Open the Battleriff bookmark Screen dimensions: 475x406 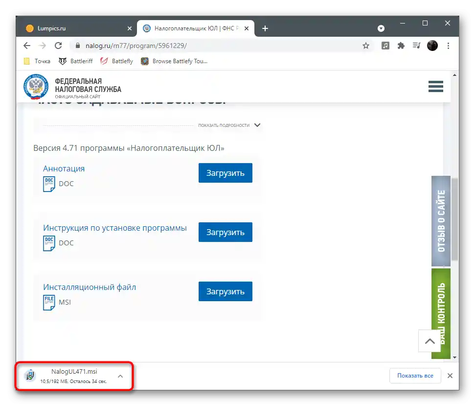[x=76, y=61]
